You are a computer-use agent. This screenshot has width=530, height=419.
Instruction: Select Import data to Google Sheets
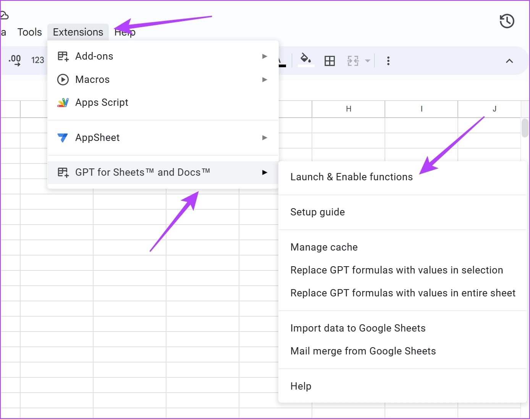pos(403,328)
